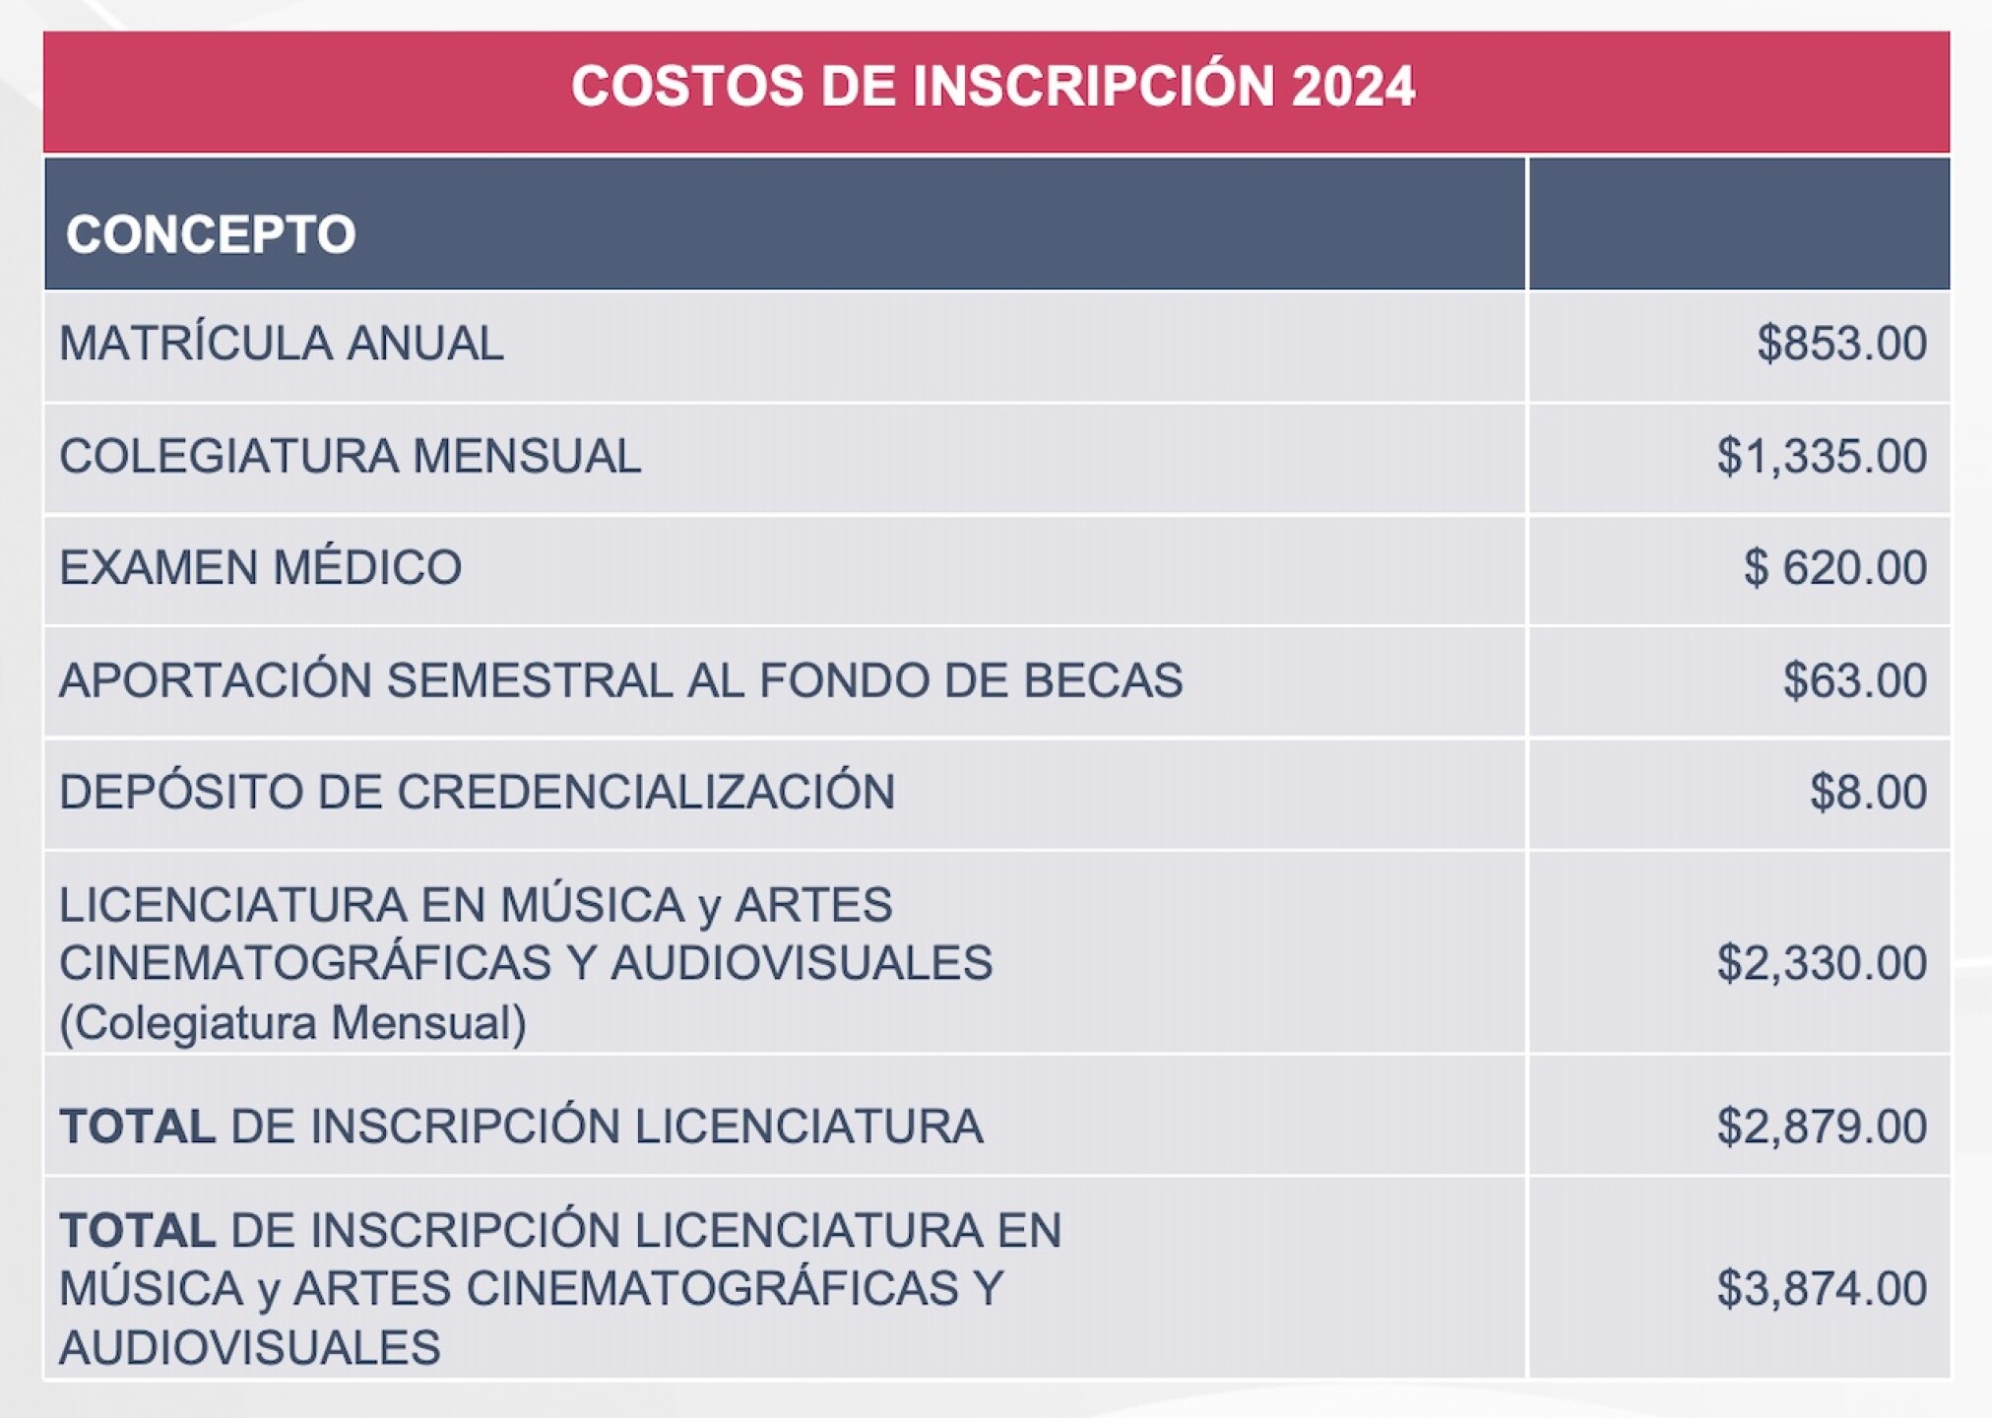
Task: Click the $1,335.00 amount
Action: click(x=1821, y=457)
